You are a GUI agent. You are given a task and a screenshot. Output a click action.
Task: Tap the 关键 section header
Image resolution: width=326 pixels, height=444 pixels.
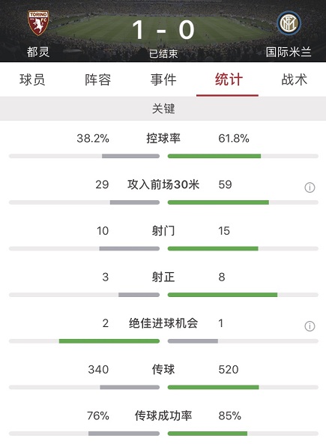coord(163,109)
